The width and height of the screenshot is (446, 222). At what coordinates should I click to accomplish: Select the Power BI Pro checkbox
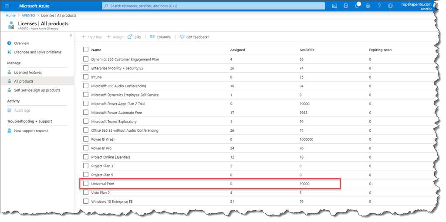click(x=86, y=148)
